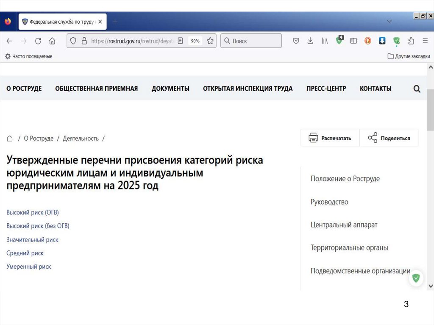Toggle reader view icon in address bar

(x=180, y=41)
